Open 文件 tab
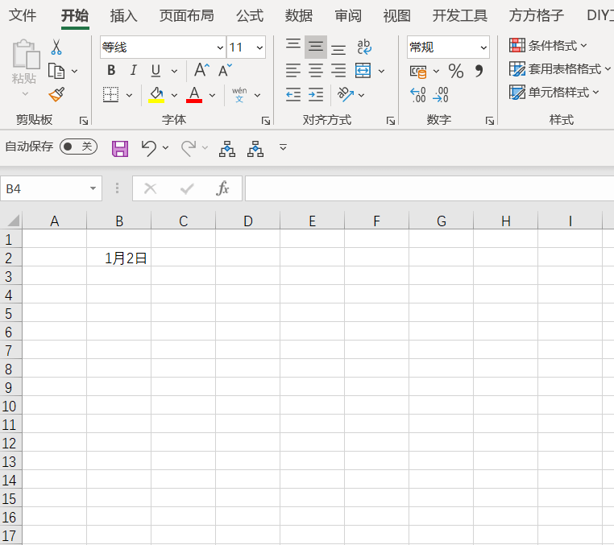Image resolution: width=614 pixels, height=545 pixels. [x=23, y=15]
